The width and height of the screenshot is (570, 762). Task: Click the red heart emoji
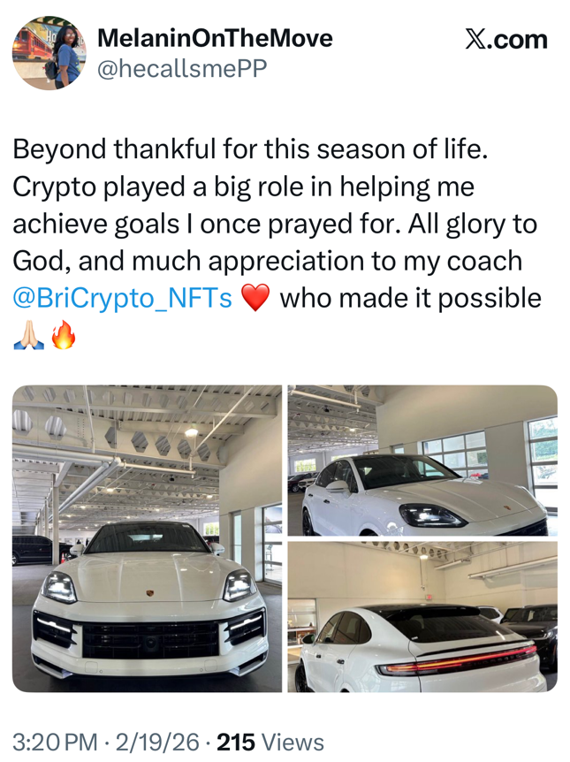(255, 300)
